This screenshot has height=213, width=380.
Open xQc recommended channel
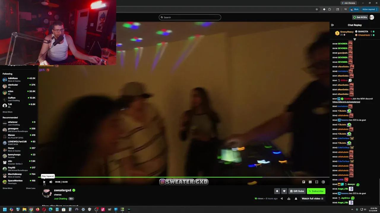tap(19, 162)
